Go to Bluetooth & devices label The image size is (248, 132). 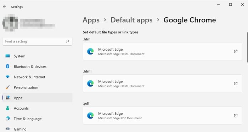click(x=30, y=67)
